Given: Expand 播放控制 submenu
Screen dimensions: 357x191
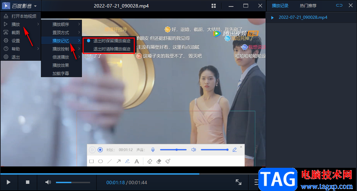Looking at the screenshot, I should [61, 49].
